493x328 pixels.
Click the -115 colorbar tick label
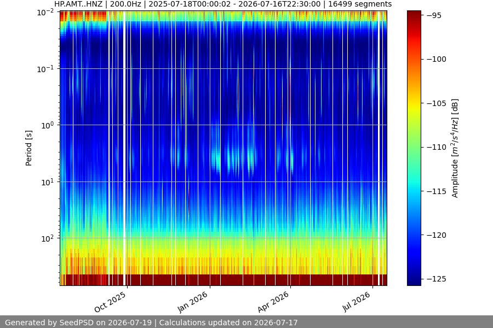(x=436, y=191)
